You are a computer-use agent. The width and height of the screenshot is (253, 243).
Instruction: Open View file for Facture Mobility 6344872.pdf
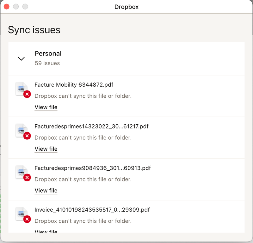click(46, 107)
